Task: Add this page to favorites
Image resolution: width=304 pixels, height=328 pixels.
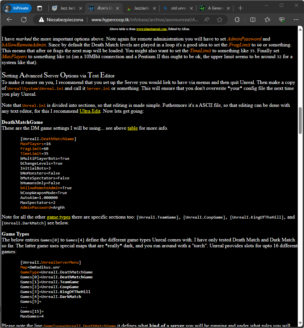Action: pyautogui.click(x=220, y=20)
